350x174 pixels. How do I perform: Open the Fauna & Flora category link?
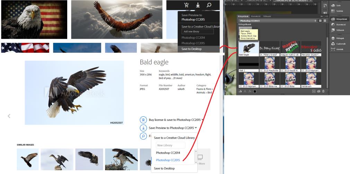204,89
